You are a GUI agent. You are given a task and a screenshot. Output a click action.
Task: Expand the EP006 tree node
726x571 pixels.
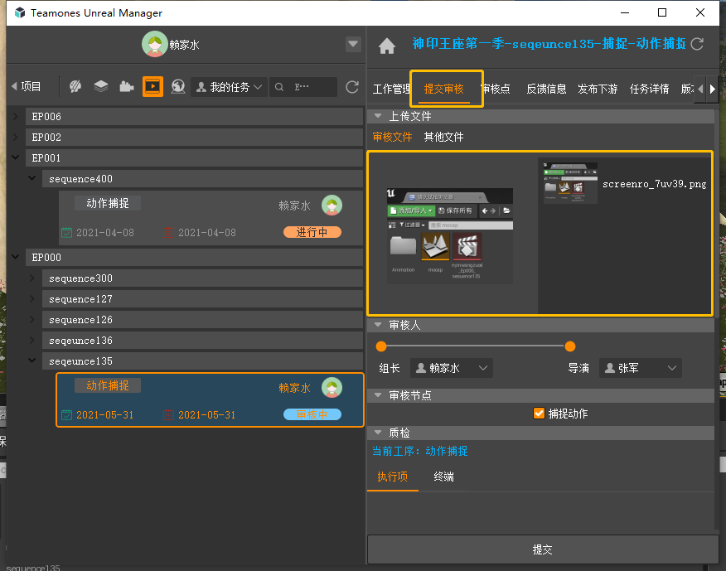point(17,117)
